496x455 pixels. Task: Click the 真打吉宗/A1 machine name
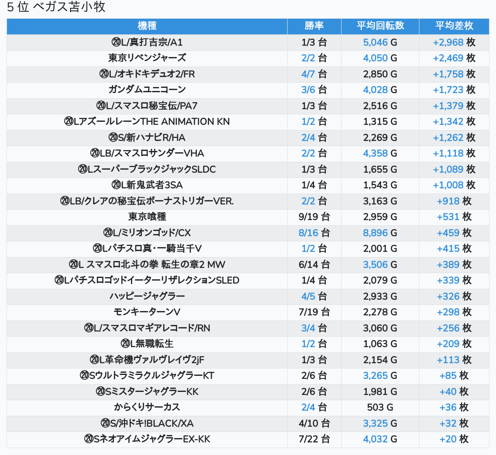pyautogui.click(x=147, y=42)
